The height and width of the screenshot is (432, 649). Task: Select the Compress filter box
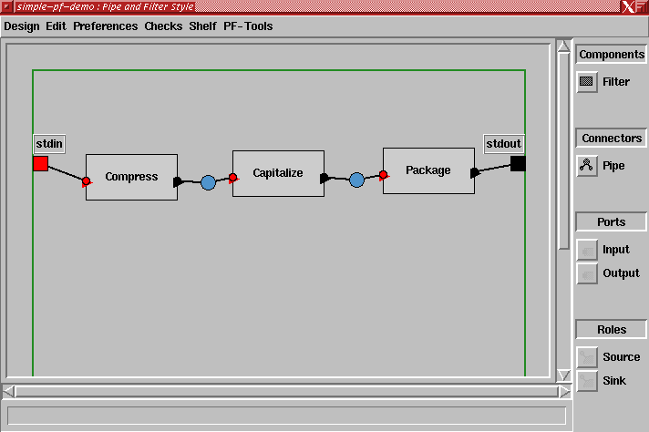[131, 177]
